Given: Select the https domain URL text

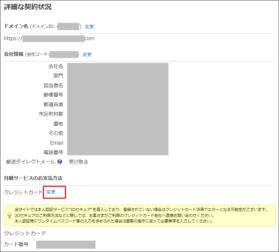Looking at the screenshot, I should (x=49, y=38).
